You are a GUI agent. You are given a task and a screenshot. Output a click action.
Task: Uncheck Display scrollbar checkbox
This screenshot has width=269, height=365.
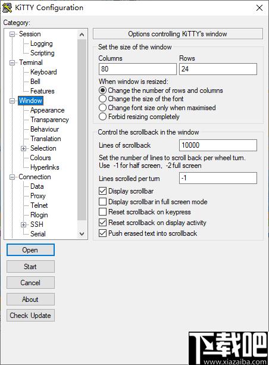[x=102, y=191]
